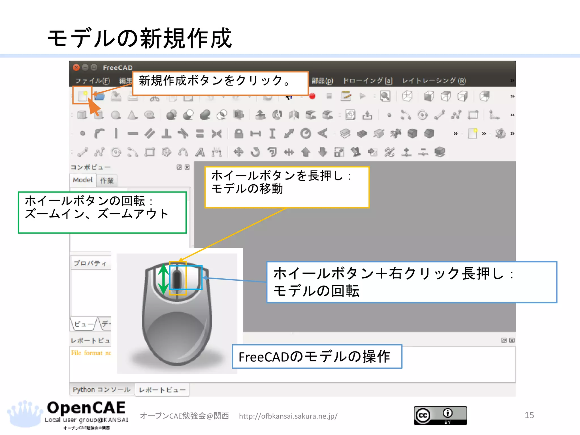Create a Box primitive
The width and height of the screenshot is (580, 435).
point(82,115)
